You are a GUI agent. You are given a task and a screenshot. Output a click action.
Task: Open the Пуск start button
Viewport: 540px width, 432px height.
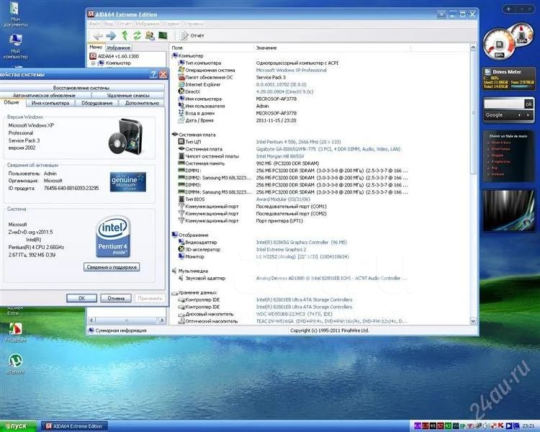coord(18,426)
